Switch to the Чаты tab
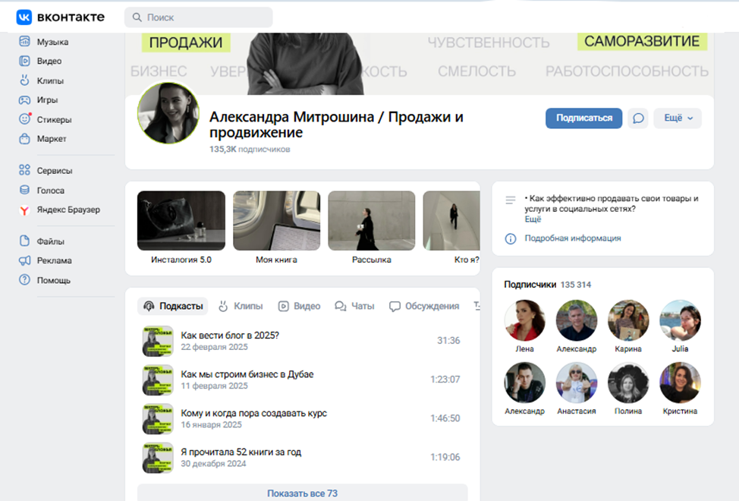Viewport: 739px width, 501px height. point(354,306)
